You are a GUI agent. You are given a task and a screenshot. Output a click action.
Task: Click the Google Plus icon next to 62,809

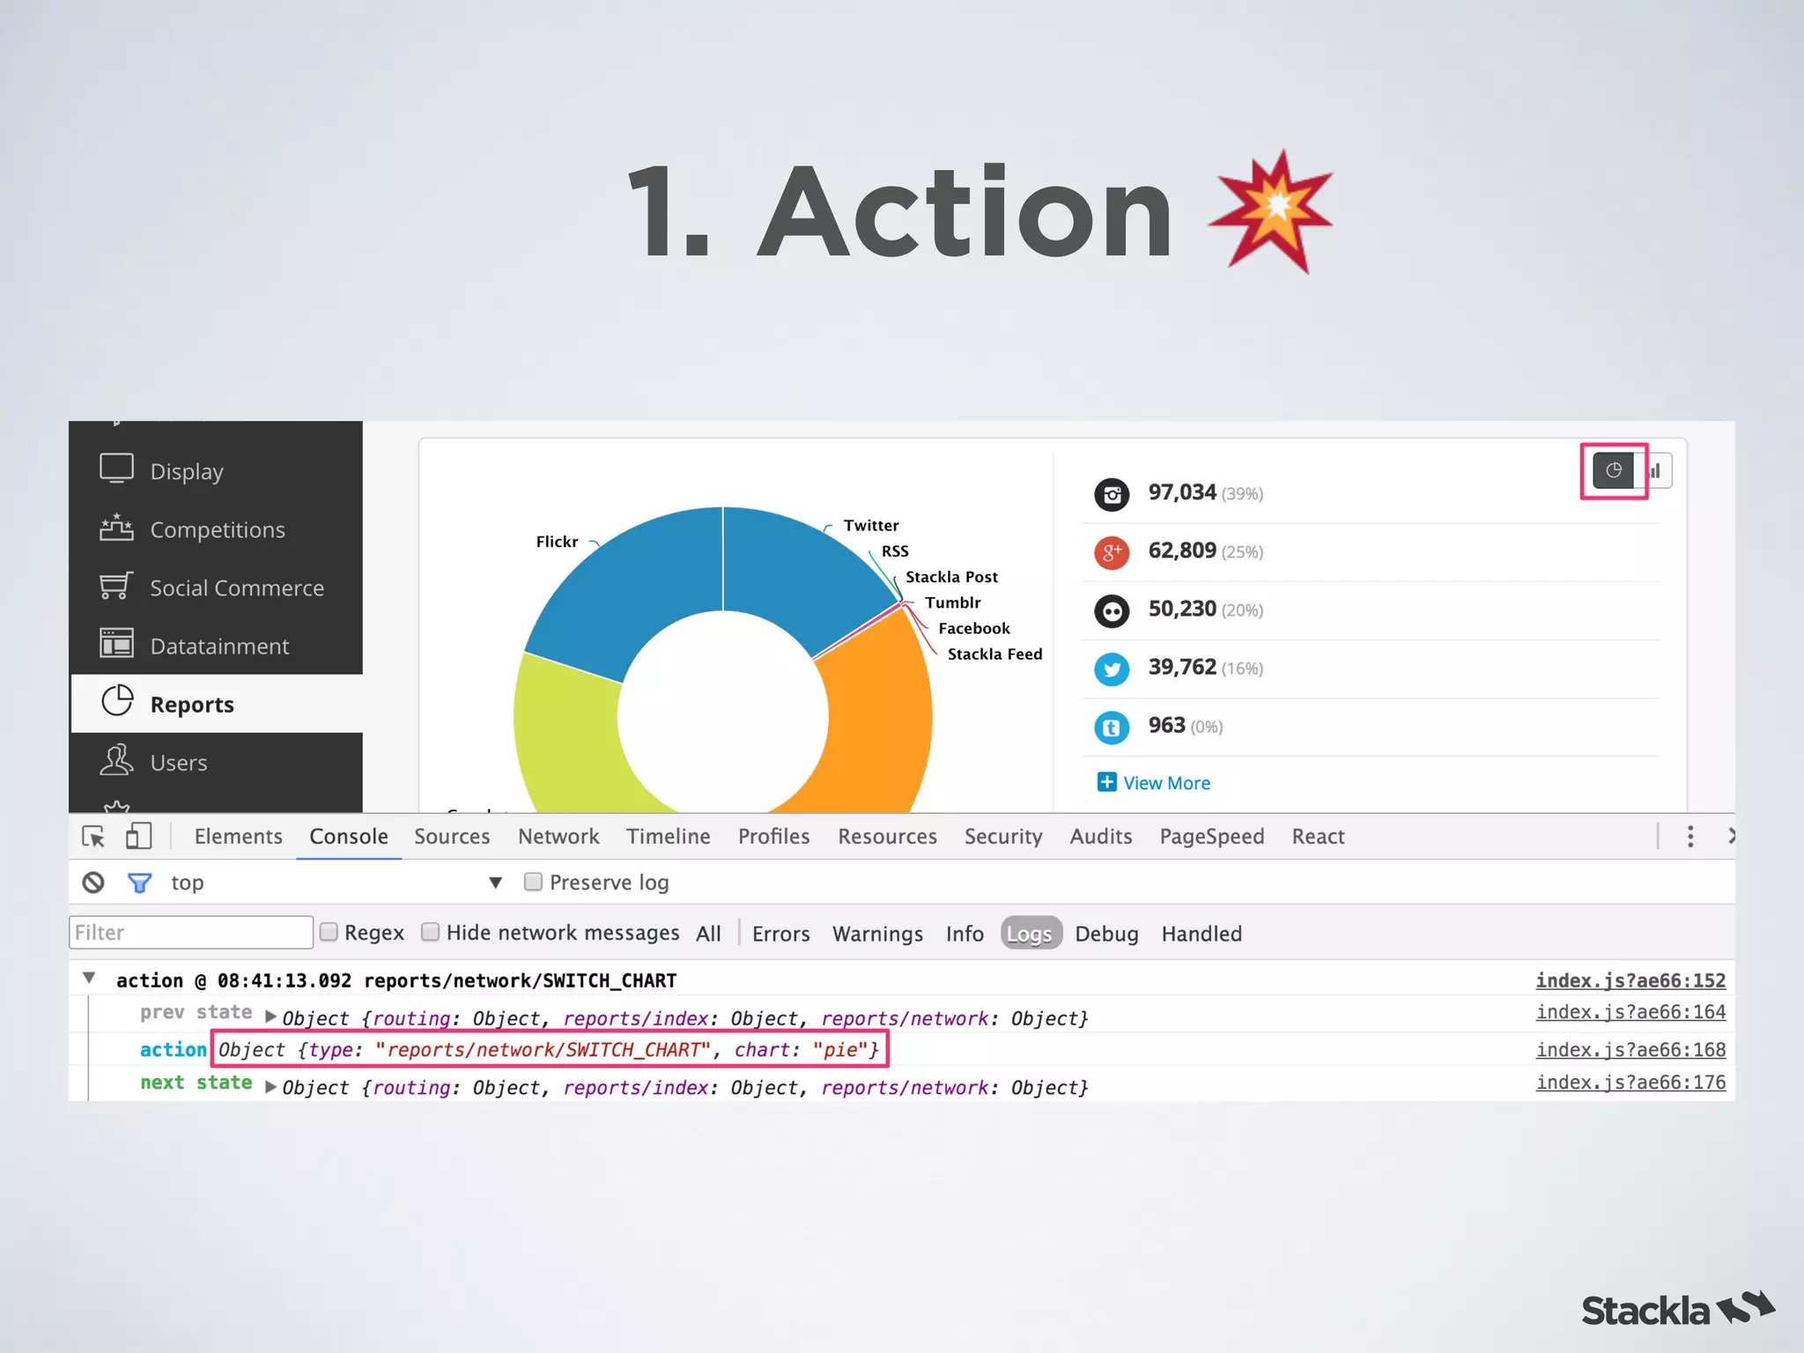click(1112, 552)
